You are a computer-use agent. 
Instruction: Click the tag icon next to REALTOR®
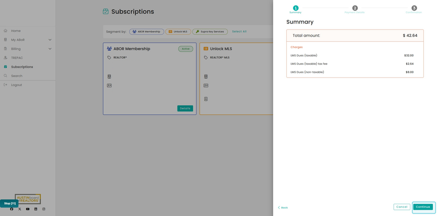[x=109, y=57]
